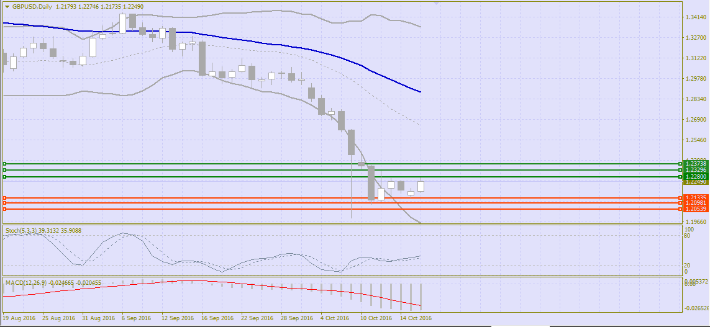Viewport: 710px width, 327px height.
Task: Click the 6 Sep 2016 date label
Action: click(137, 318)
